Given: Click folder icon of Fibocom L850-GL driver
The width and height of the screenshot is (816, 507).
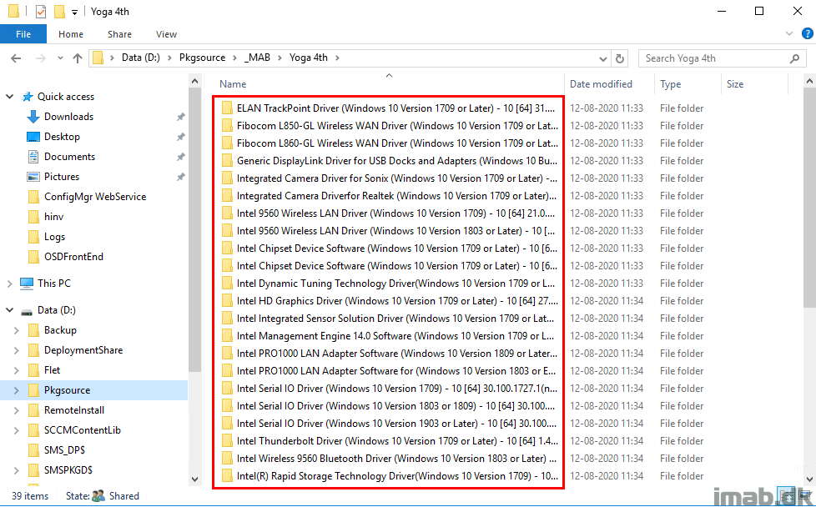Looking at the screenshot, I should (x=227, y=126).
